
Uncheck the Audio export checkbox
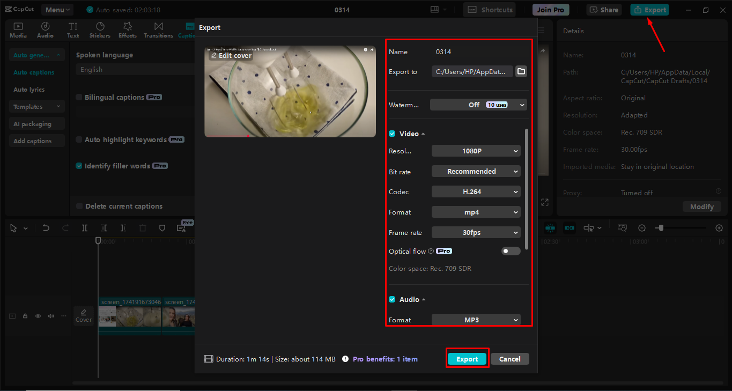pos(391,299)
